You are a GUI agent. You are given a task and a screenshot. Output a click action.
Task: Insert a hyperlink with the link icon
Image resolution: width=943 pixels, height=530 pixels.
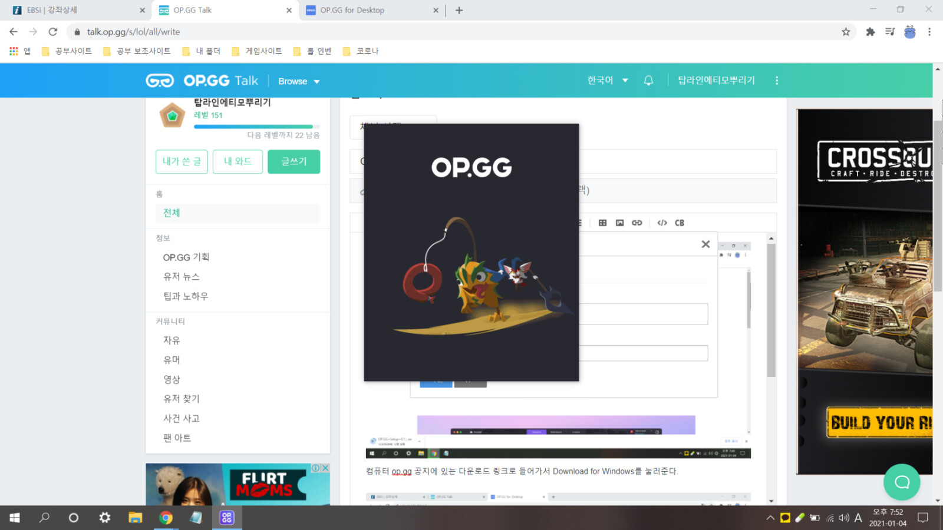coord(637,223)
